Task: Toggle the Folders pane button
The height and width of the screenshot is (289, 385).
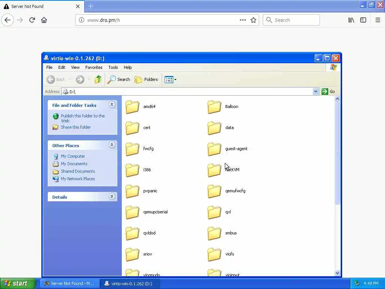Action: click(146, 79)
